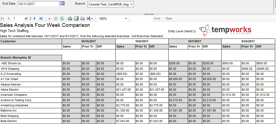
Task: Select Andrew's Testing Corp. customer
Action: [x=16, y=100]
